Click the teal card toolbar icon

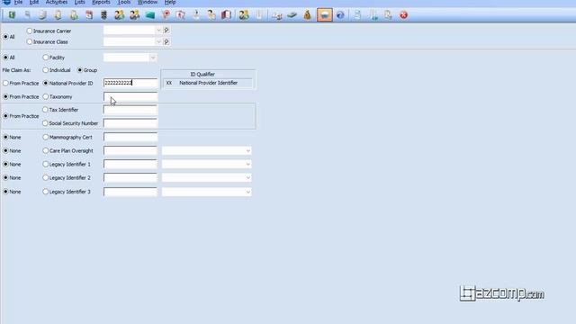coord(150,15)
